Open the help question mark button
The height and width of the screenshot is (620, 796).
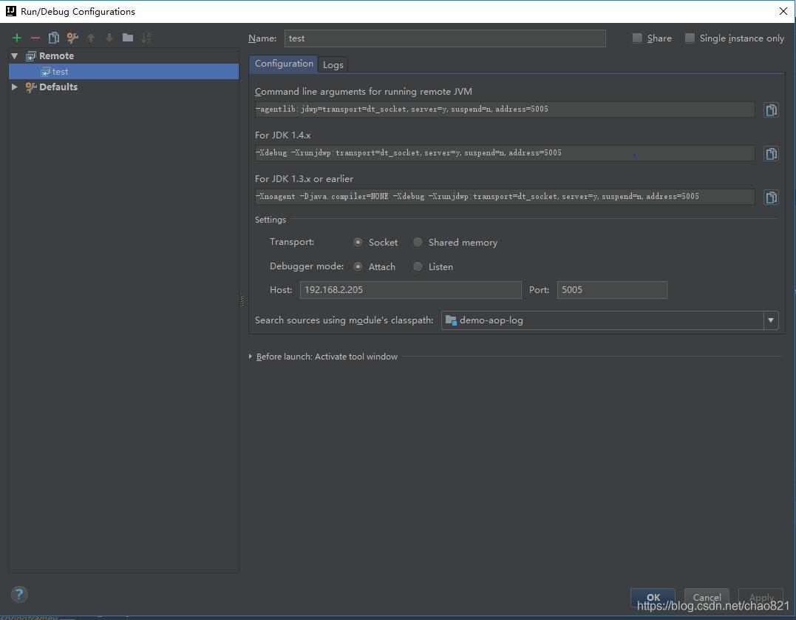(x=20, y=594)
